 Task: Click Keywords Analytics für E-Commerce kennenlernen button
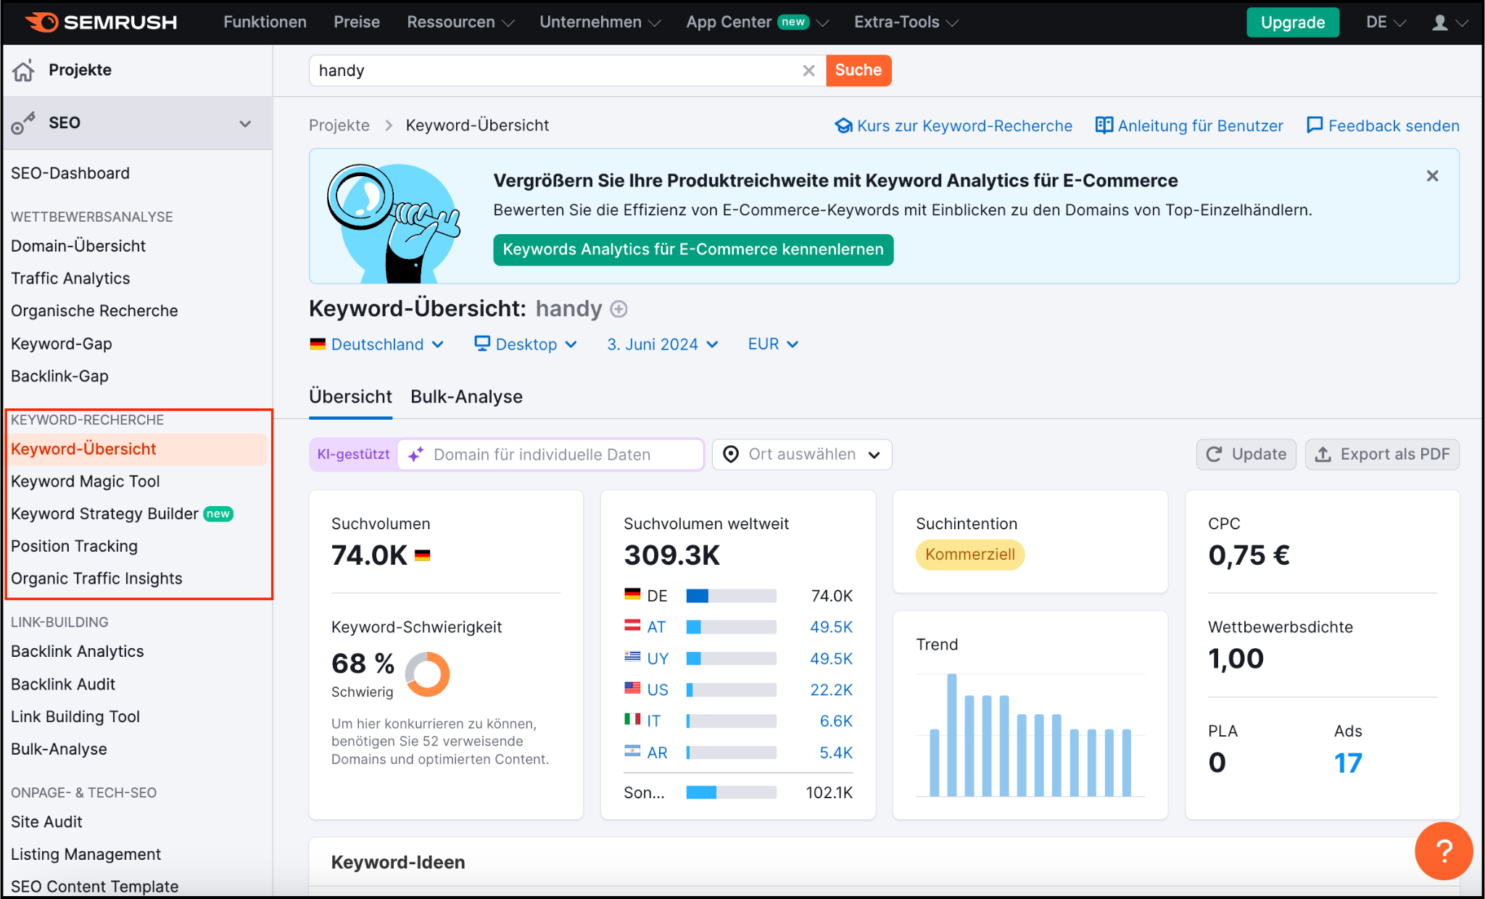[x=693, y=249]
